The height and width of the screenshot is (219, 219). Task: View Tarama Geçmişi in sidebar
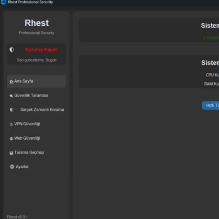[36, 153]
